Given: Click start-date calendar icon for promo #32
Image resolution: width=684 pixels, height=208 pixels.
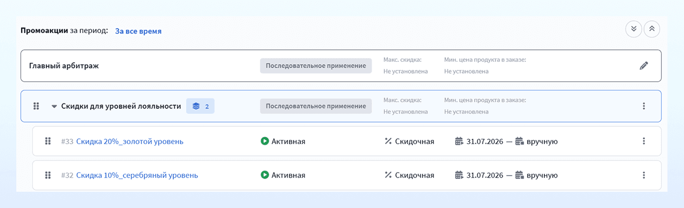Looking at the screenshot, I should (459, 175).
